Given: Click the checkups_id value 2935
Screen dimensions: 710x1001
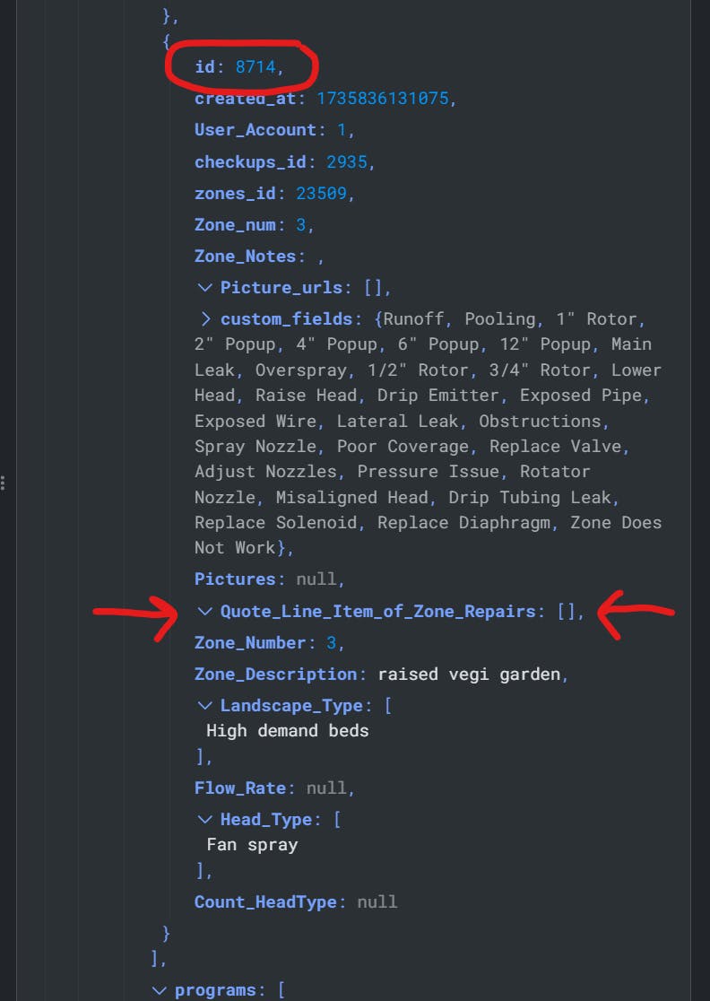Looking at the screenshot, I should pyautogui.click(x=347, y=162).
